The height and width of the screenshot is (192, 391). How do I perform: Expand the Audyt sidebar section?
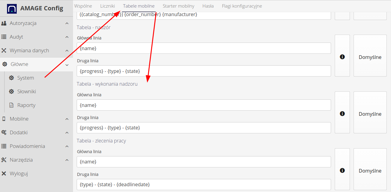tap(67, 37)
